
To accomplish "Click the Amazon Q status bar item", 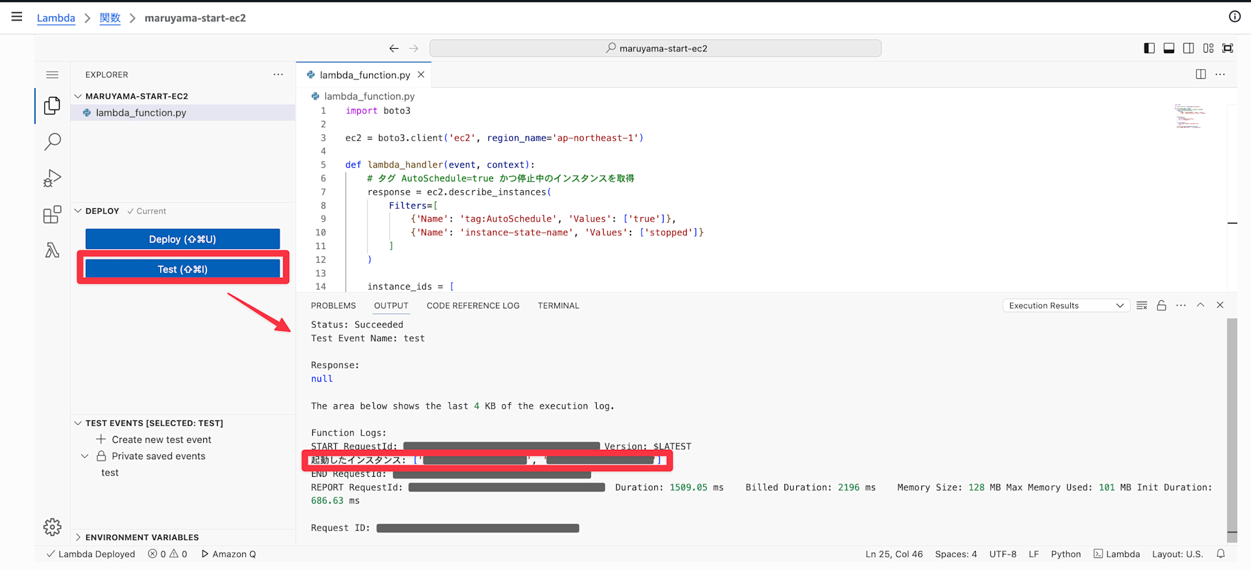I will pos(228,554).
